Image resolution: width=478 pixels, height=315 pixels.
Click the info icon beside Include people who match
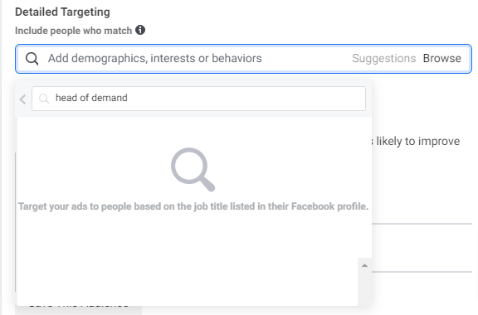click(x=140, y=30)
